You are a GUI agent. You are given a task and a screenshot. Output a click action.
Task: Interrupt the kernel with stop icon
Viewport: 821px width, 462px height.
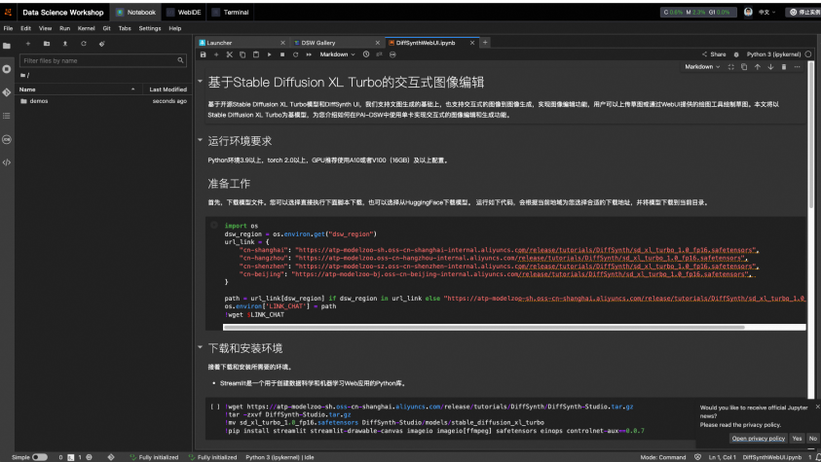[282, 54]
